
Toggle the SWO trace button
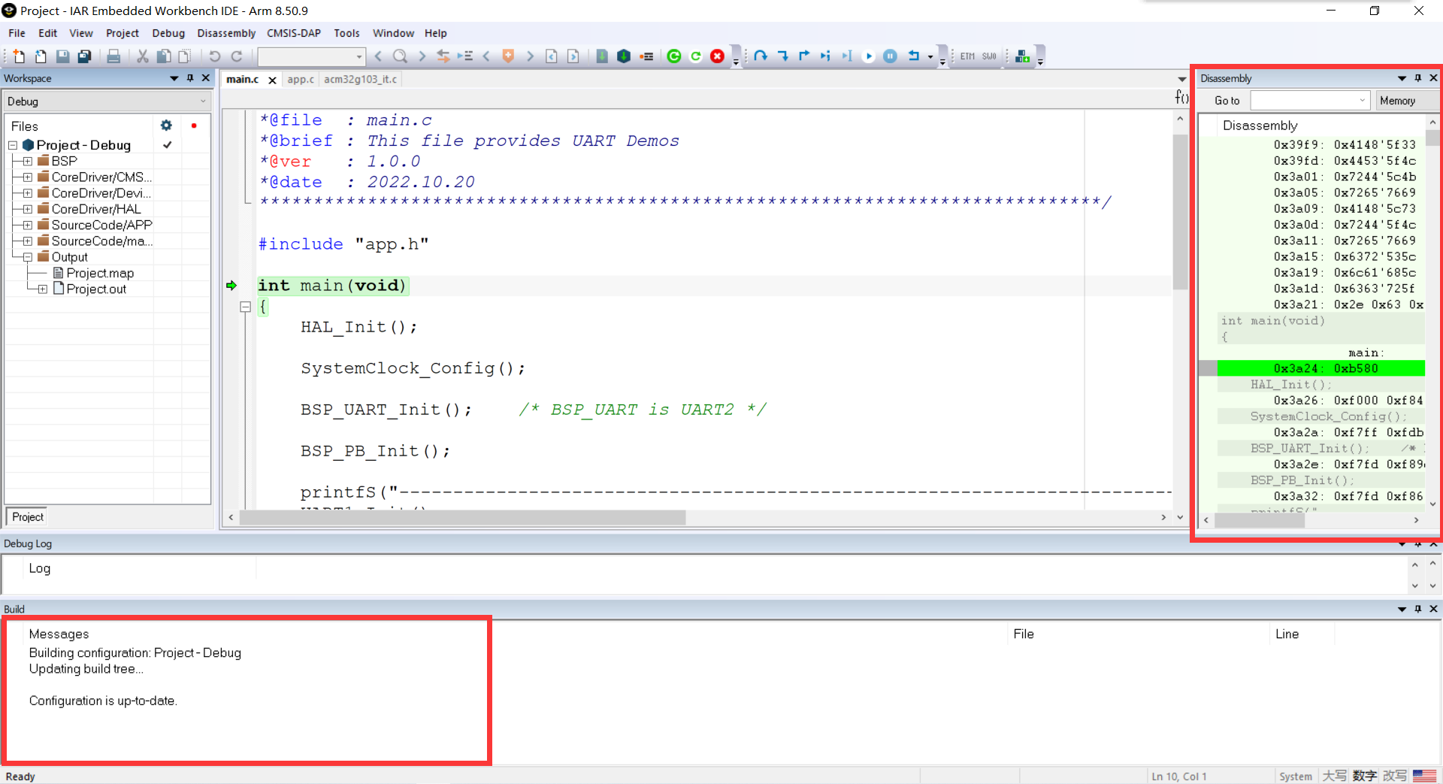click(x=989, y=56)
